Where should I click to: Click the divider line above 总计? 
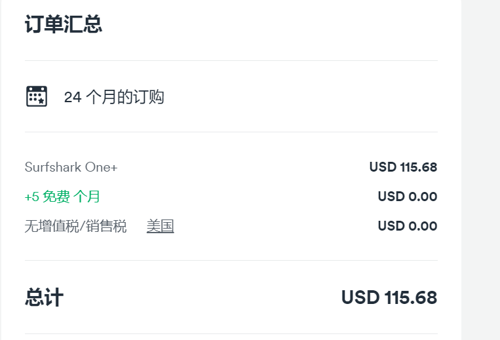(231, 260)
